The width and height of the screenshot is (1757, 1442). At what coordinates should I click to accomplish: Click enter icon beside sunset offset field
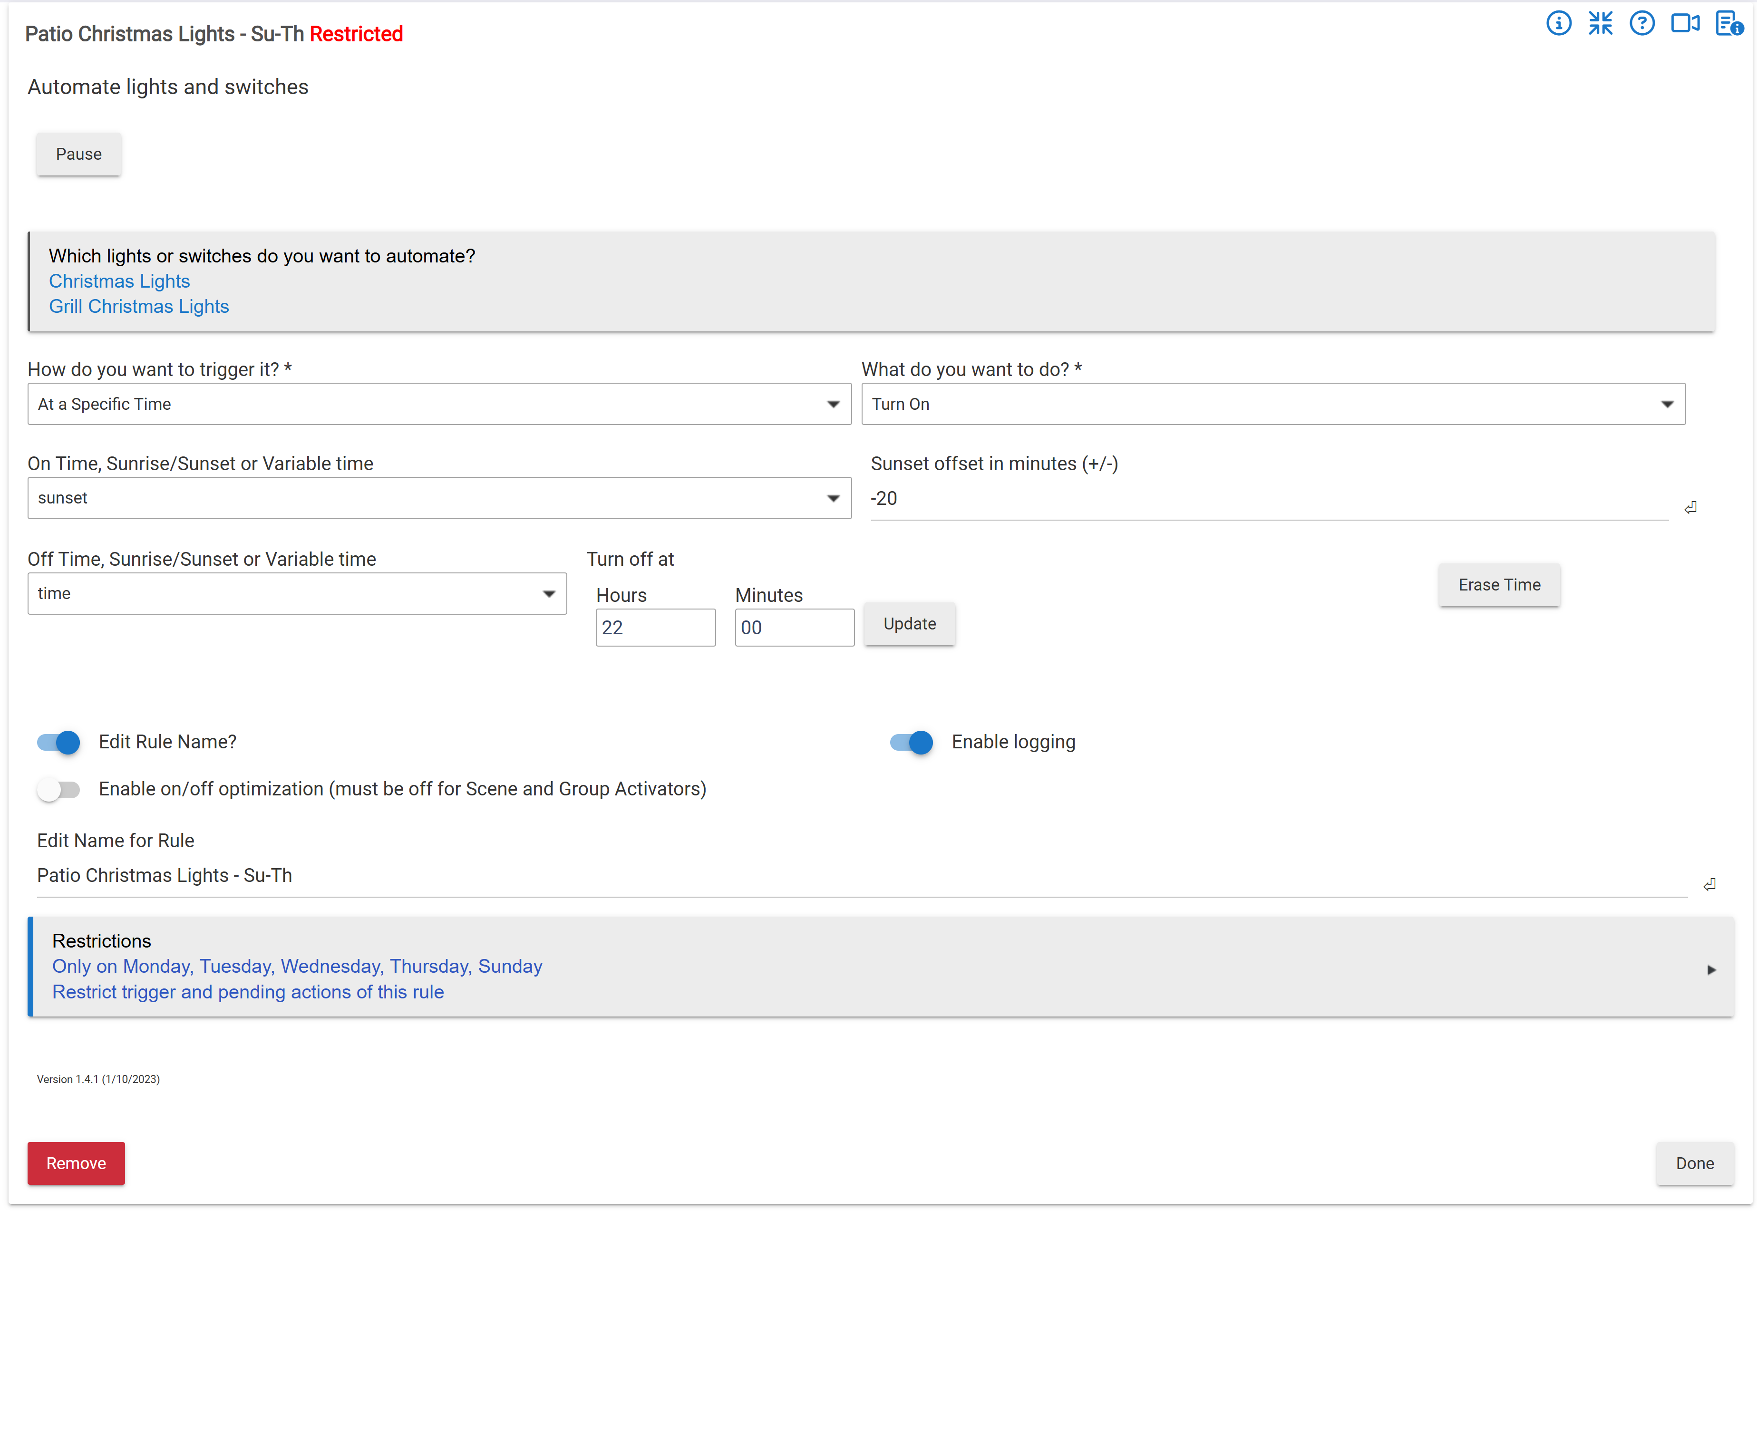pos(1690,507)
